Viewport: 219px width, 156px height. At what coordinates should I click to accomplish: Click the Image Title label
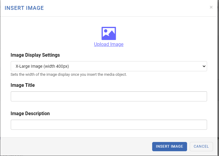pyautogui.click(x=23, y=85)
